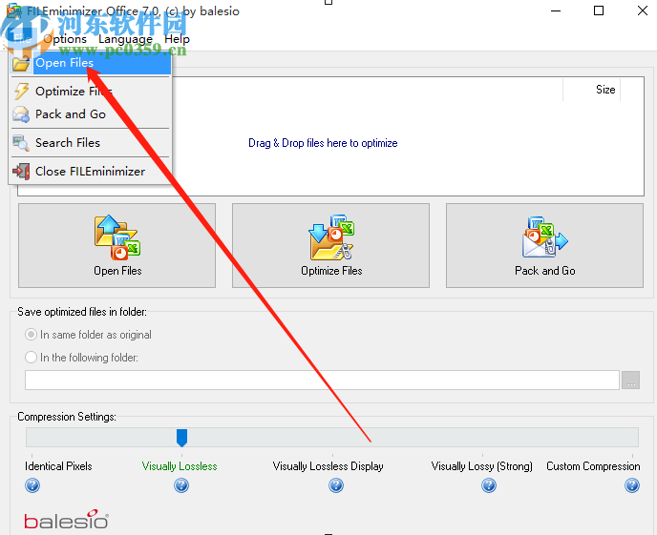Choose Close FILEminimizer from the File menu
The width and height of the screenshot is (657, 535).
pos(90,171)
